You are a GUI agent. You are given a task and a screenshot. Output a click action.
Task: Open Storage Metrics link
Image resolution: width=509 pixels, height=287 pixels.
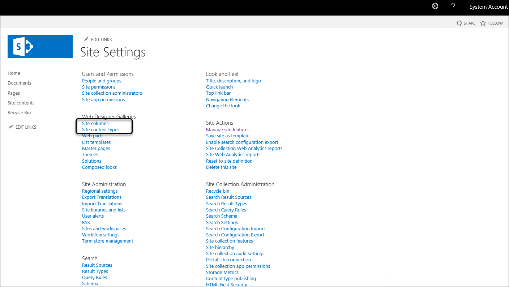[222, 273]
